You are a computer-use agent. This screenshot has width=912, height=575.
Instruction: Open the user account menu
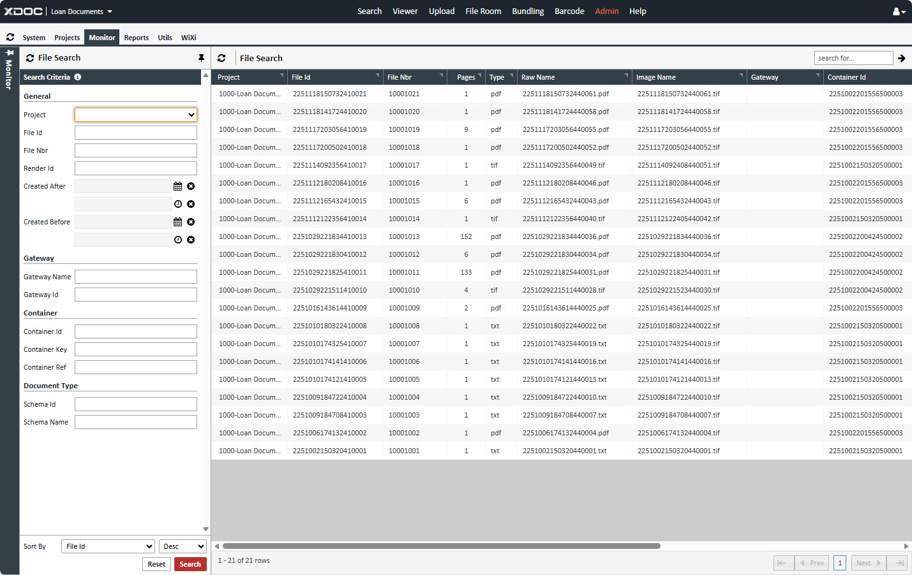click(899, 11)
